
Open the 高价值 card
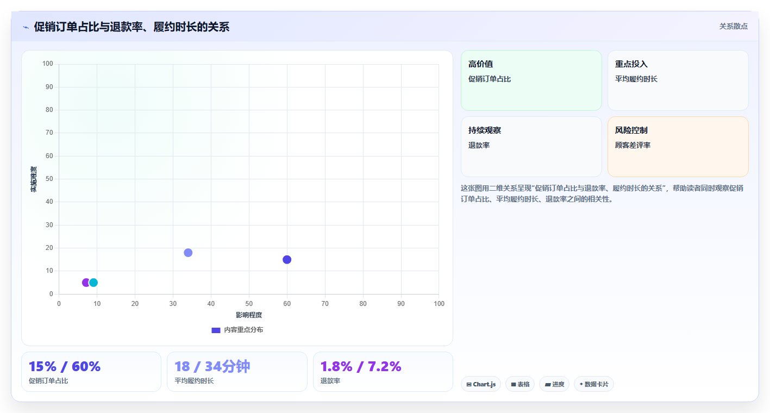coord(531,80)
